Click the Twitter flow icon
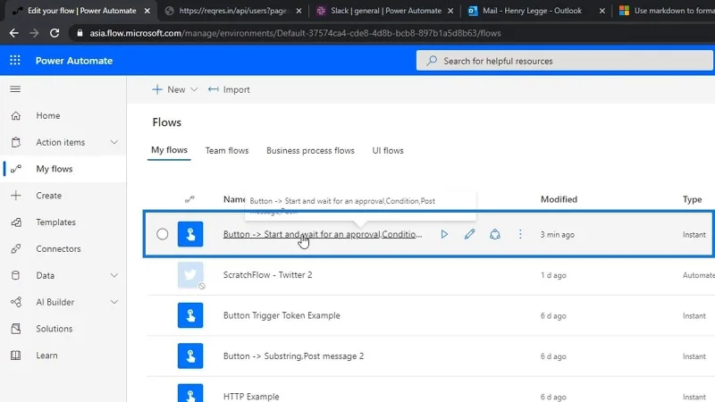715x402 pixels. 190,275
